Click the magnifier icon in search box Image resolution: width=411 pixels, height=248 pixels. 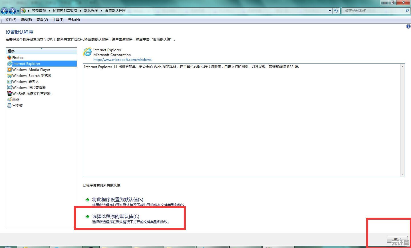click(407, 11)
